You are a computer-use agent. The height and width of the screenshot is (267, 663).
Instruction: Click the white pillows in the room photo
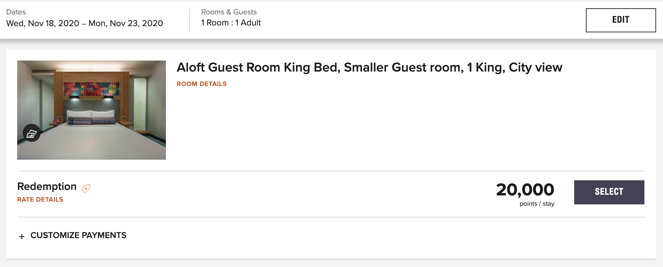coord(91,115)
